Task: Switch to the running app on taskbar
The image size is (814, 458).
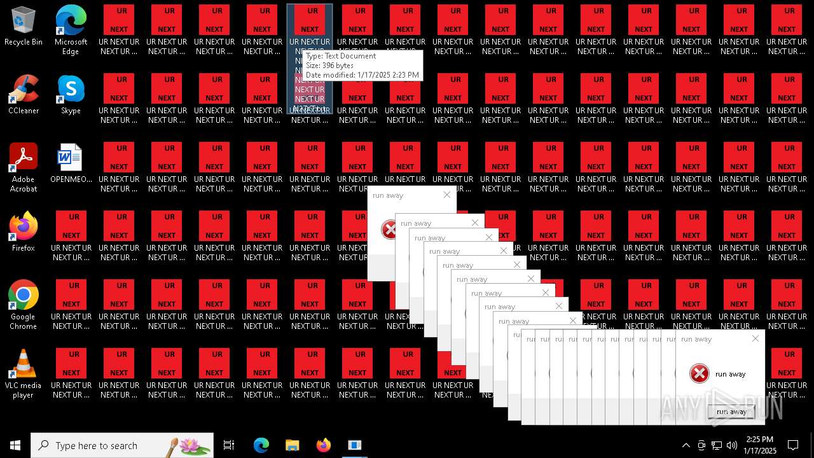Action: 354,445
